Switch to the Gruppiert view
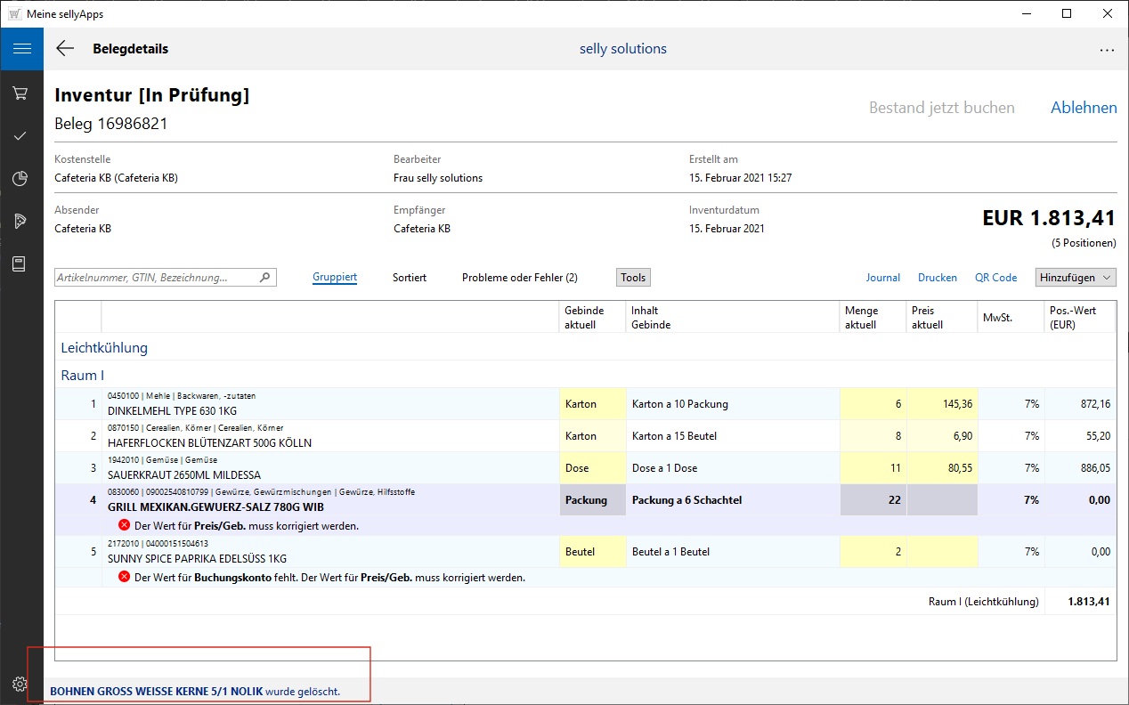Screen dimensions: 1129x705 (x=335, y=278)
